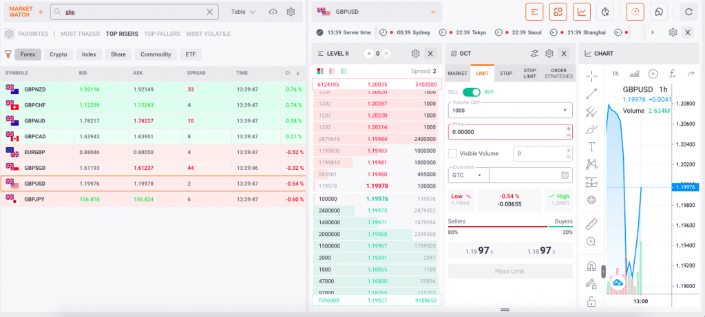This screenshot has width=705, height=317.
Task: Click the orange back arrow beside Market Watch
Action: coord(41,12)
